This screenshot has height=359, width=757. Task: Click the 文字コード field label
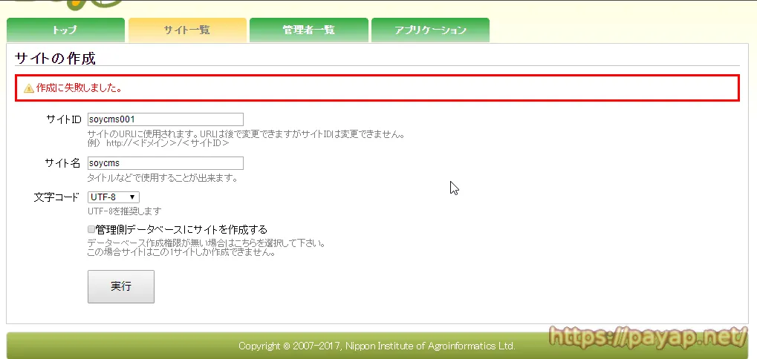click(56, 197)
